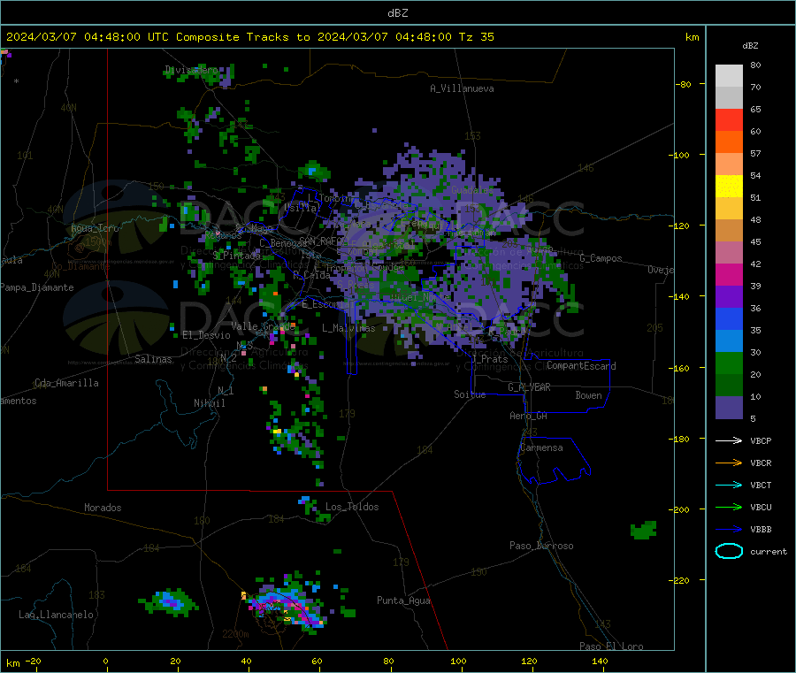Screen dimensions: 796x673
Task: Click the Punta_Agua map label
Action: coord(403,600)
